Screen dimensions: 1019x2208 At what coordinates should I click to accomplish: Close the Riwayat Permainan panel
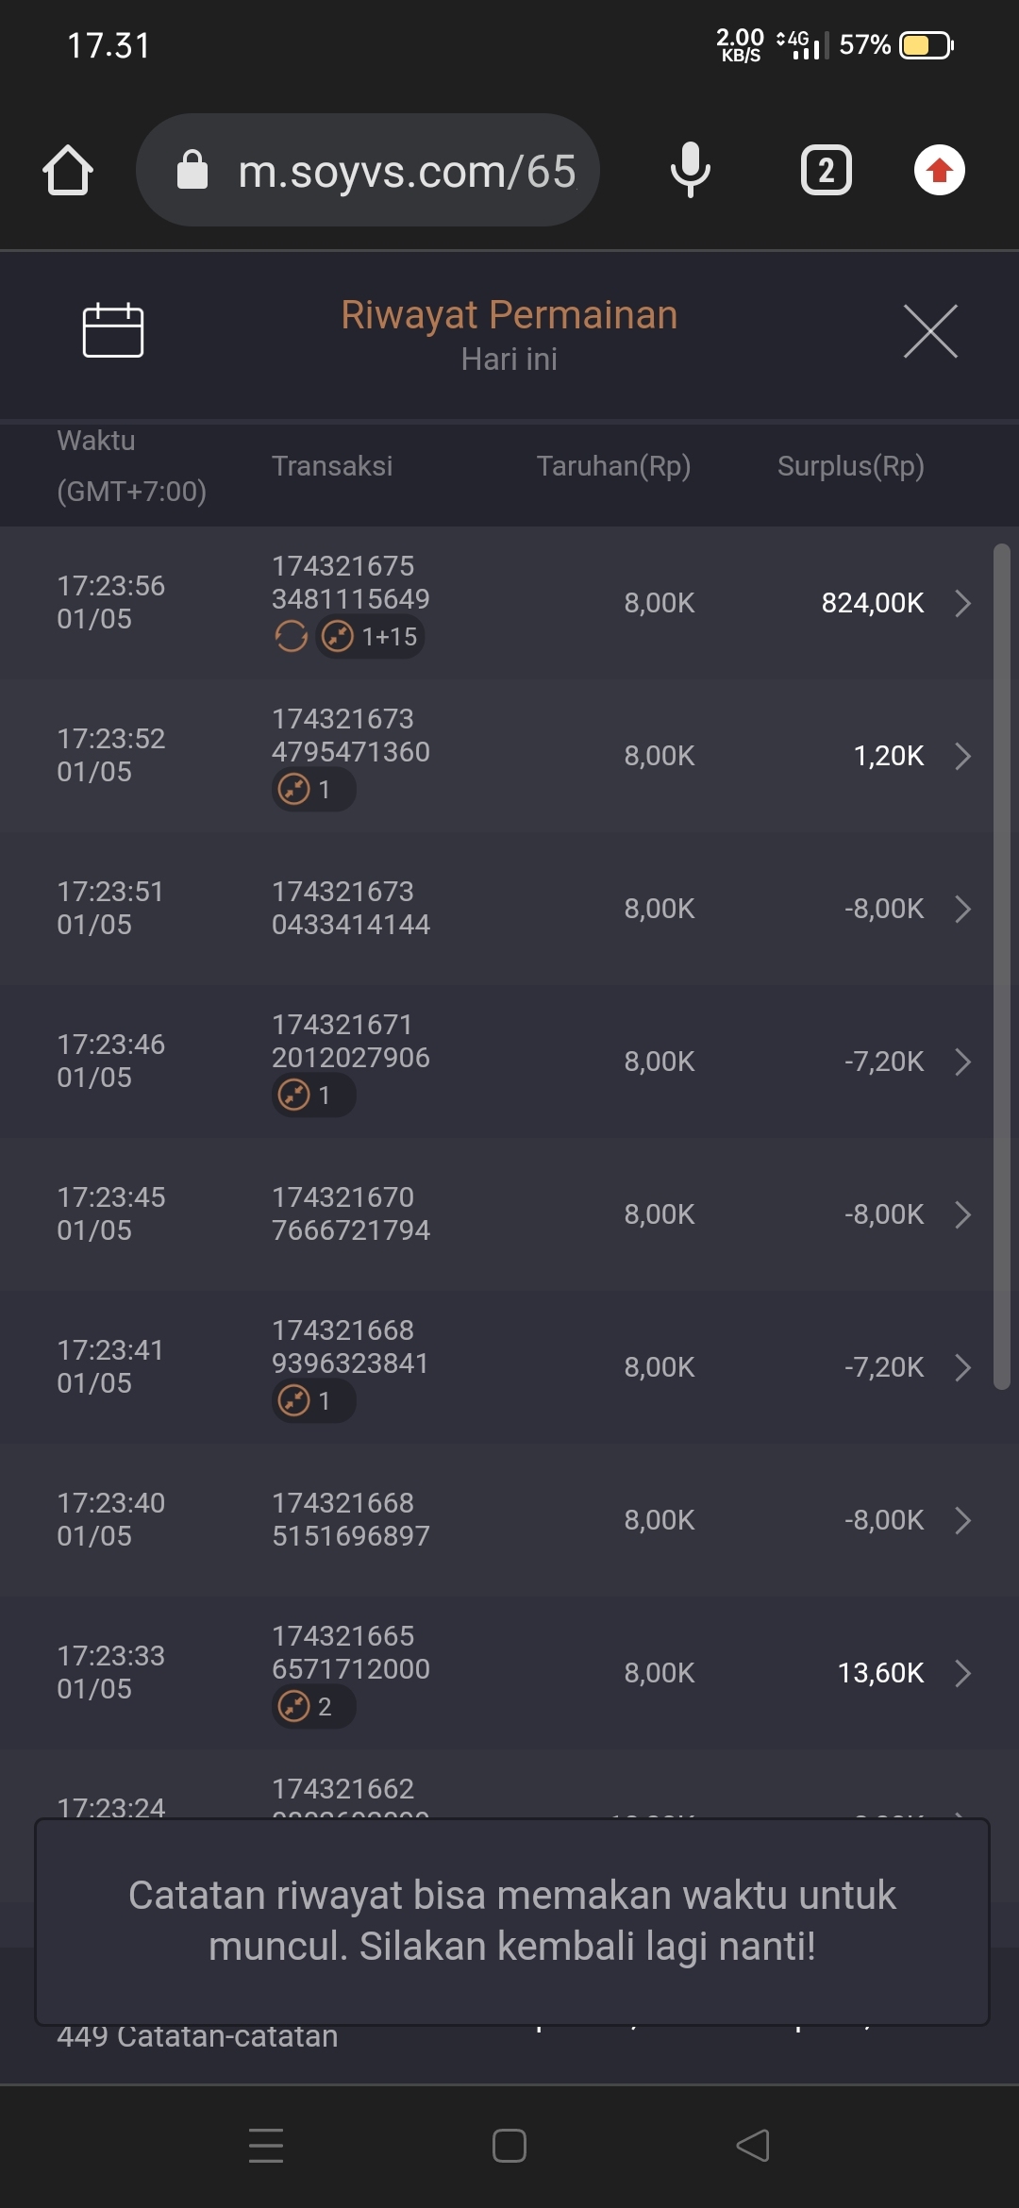[930, 331]
